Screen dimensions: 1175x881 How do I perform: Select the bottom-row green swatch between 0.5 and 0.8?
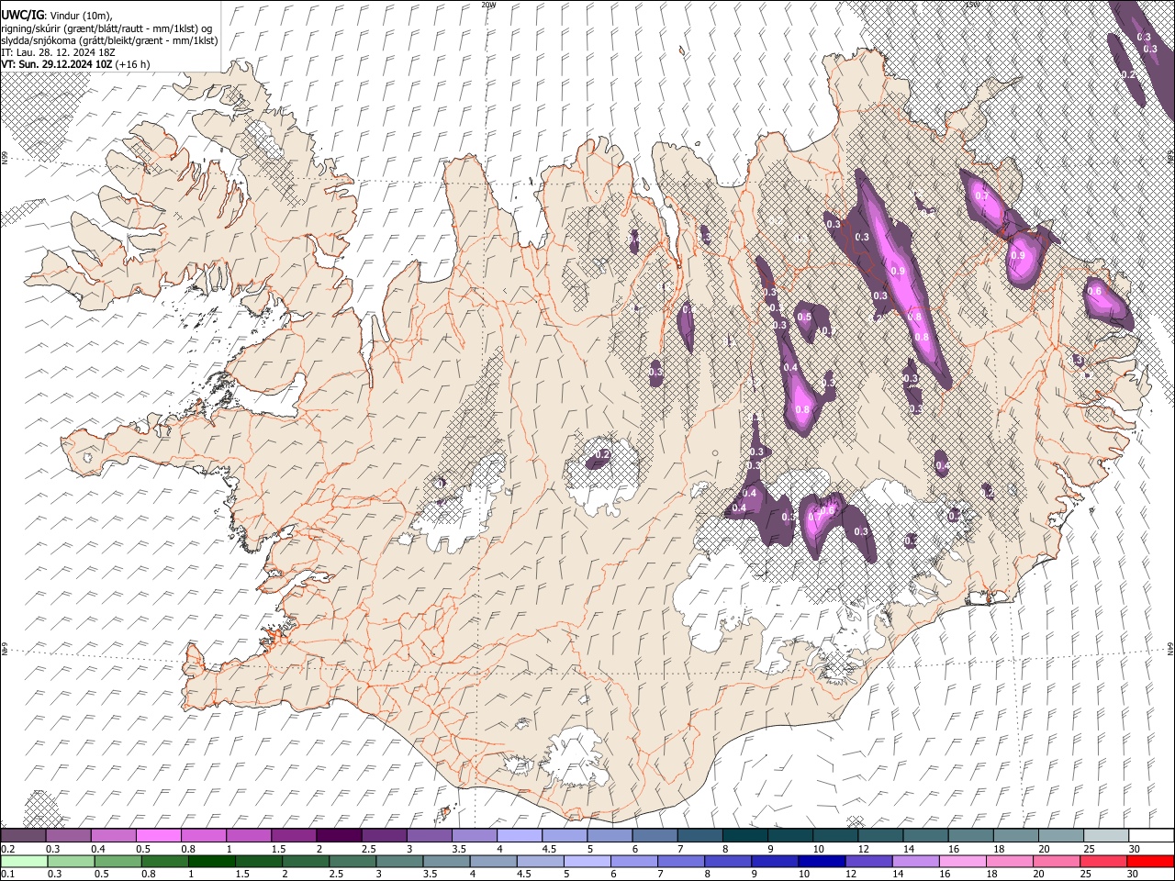117,861
